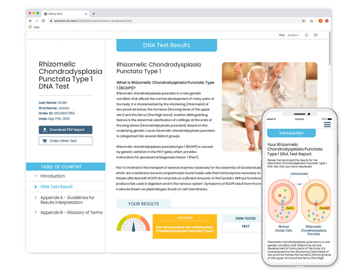
Task: Click the PEROXISOME label on the phone
Action: click(299, 174)
